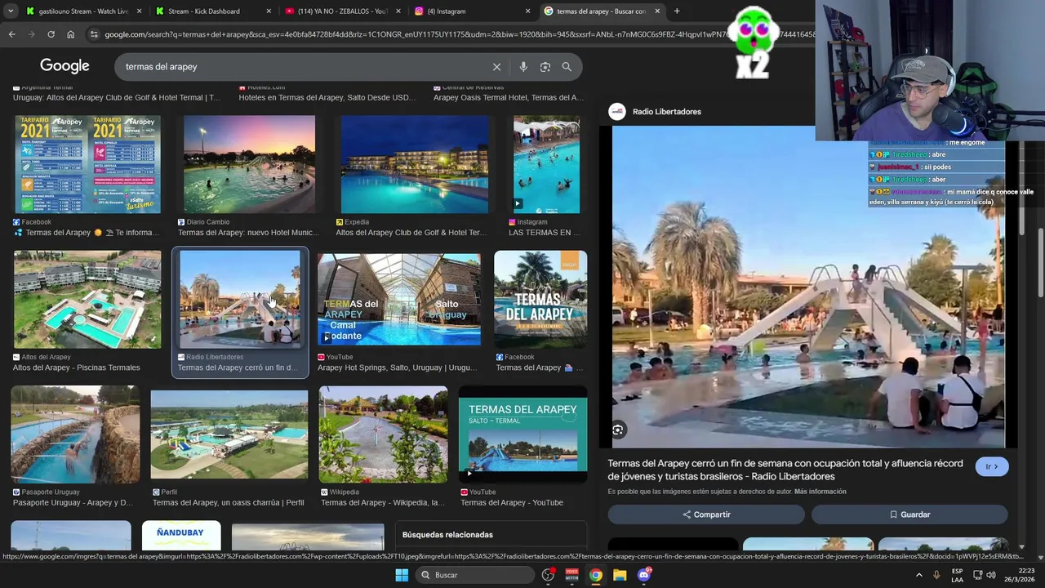Open the Windows Start menu

pyautogui.click(x=402, y=575)
